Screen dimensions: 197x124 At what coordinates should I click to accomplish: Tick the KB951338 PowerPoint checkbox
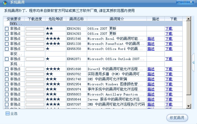[x=7, y=44]
